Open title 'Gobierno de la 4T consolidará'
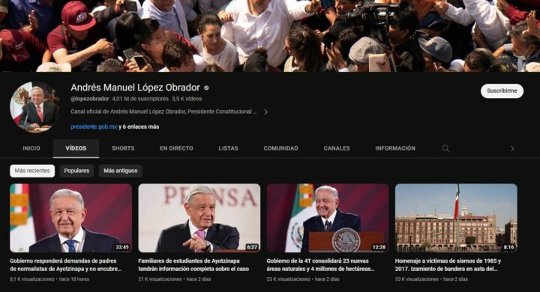 pos(321,265)
